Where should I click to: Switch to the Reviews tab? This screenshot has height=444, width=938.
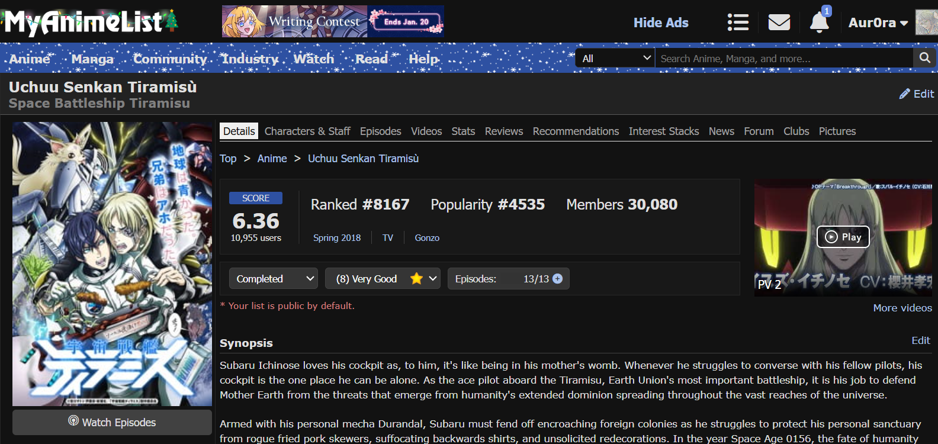tap(504, 131)
